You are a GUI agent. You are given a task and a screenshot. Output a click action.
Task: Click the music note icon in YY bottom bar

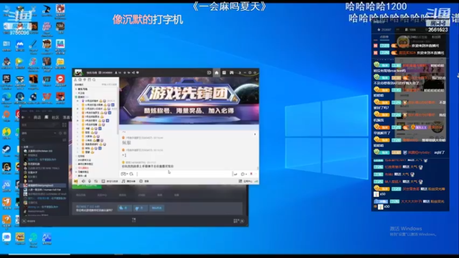pos(123,181)
